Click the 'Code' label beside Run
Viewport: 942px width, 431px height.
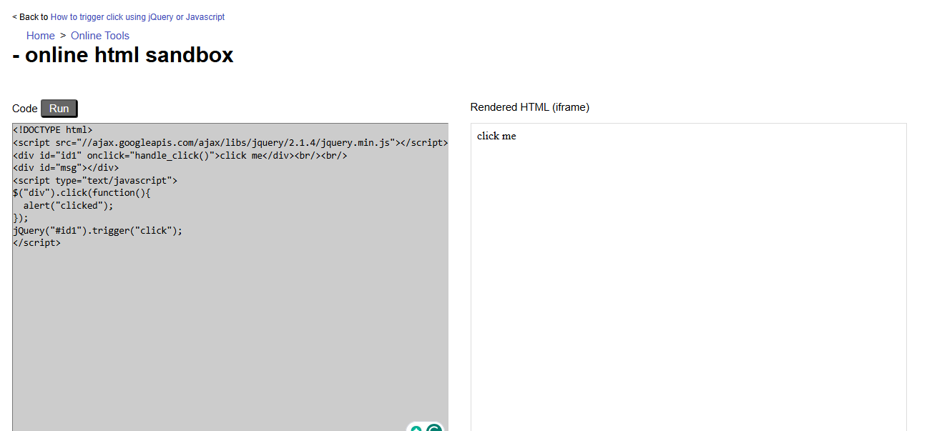(x=25, y=109)
